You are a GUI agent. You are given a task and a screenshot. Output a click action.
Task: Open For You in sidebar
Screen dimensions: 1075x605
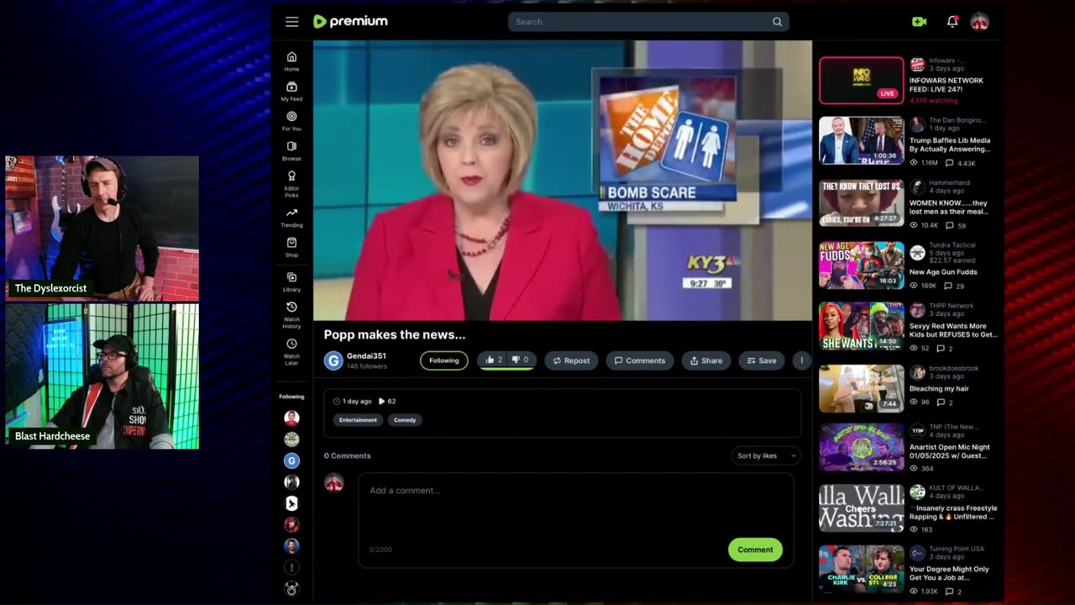click(x=291, y=121)
